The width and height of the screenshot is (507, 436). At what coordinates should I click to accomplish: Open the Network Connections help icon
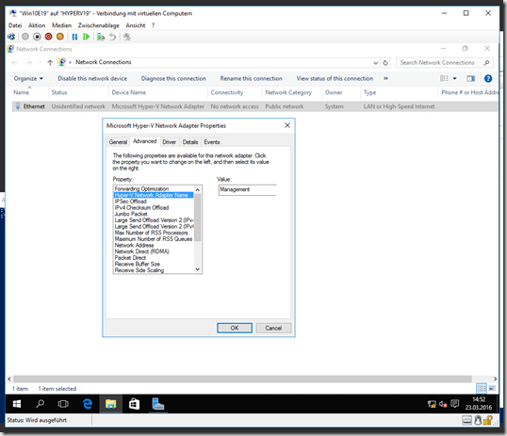[x=488, y=78]
